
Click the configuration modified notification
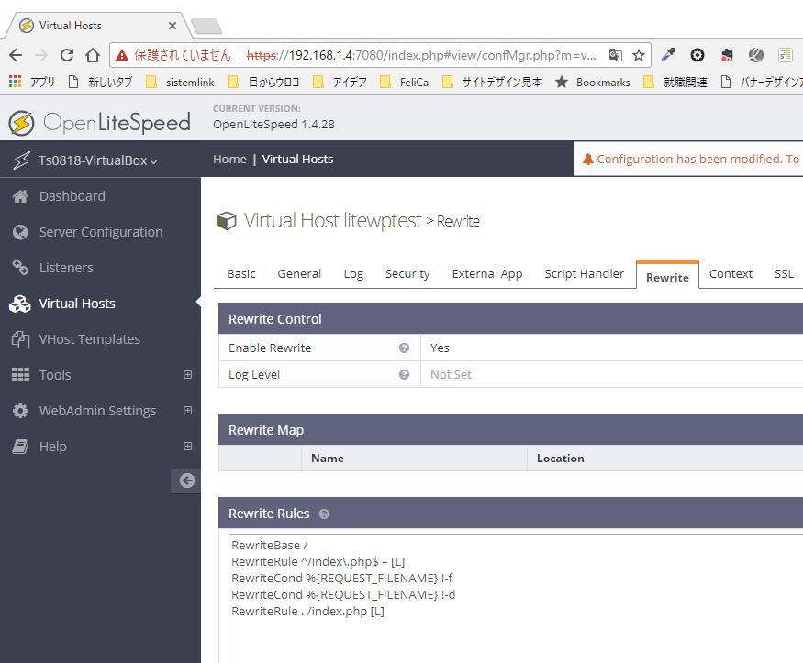688,159
